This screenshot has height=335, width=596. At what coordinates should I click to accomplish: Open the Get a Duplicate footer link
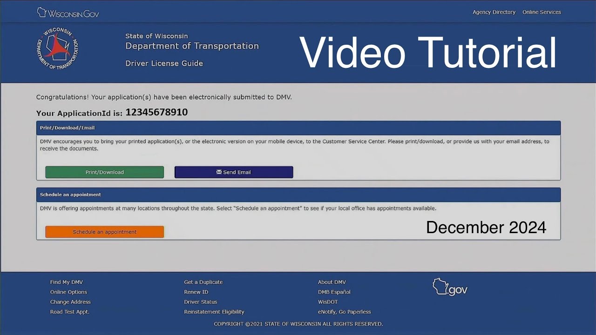point(203,282)
